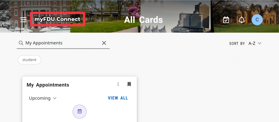Click the myFDU Connect title
The width and height of the screenshot is (279, 122).
pos(57,19)
